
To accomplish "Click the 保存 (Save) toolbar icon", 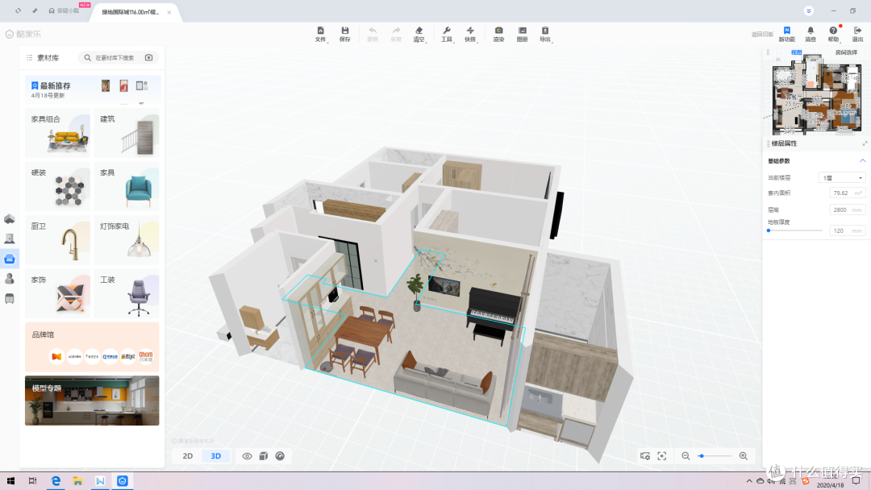I will pos(345,35).
